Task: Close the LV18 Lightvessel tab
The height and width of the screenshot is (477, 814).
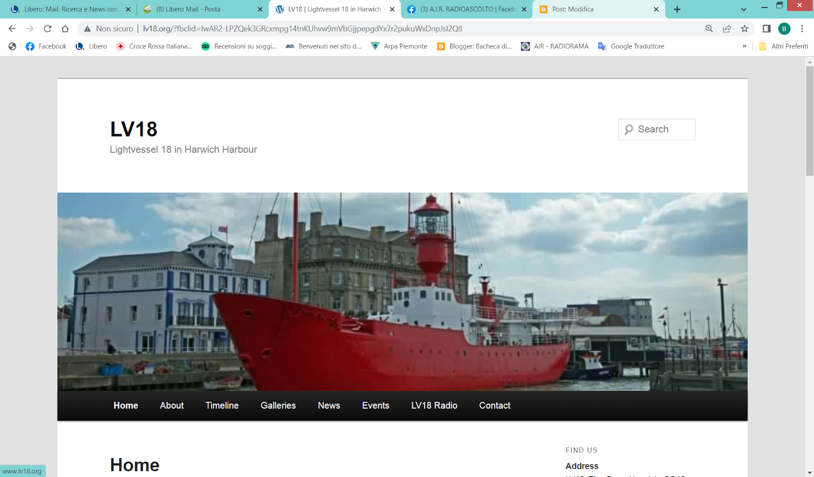Action: (392, 9)
